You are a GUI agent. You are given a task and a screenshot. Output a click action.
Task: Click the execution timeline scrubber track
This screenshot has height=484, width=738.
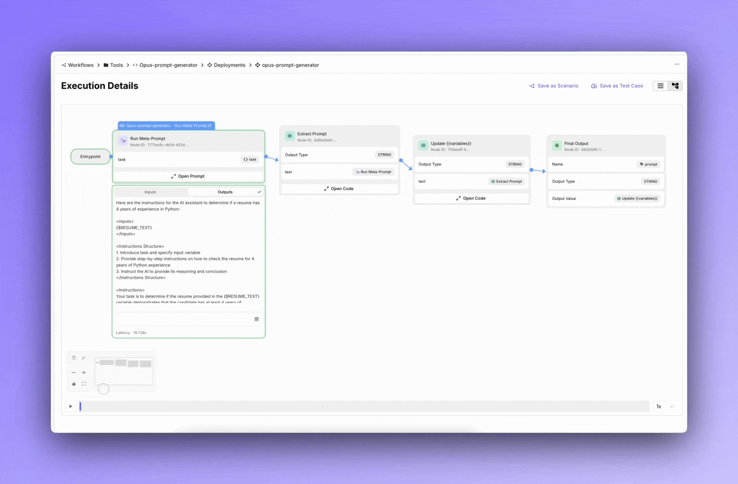click(x=365, y=406)
